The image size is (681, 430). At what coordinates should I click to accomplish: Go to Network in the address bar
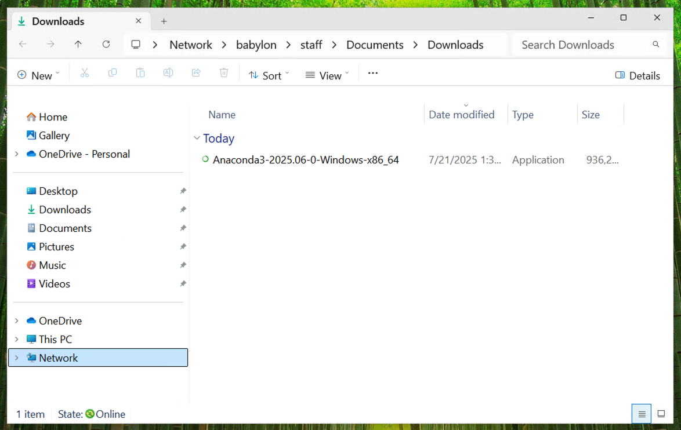[191, 45]
